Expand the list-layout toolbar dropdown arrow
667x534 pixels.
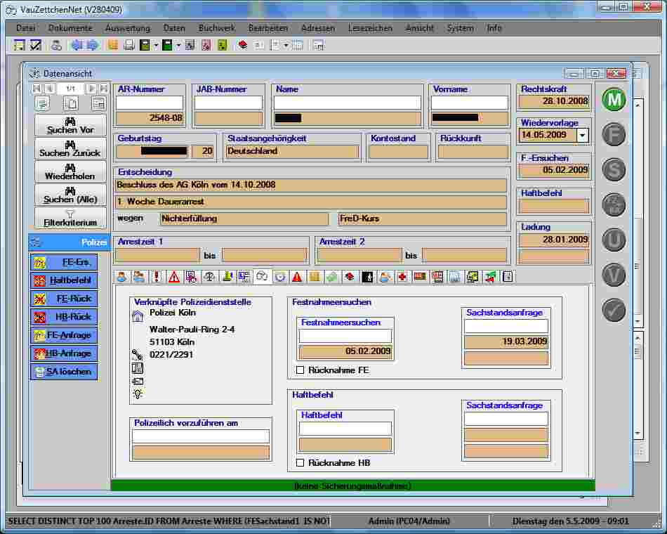[286, 45]
